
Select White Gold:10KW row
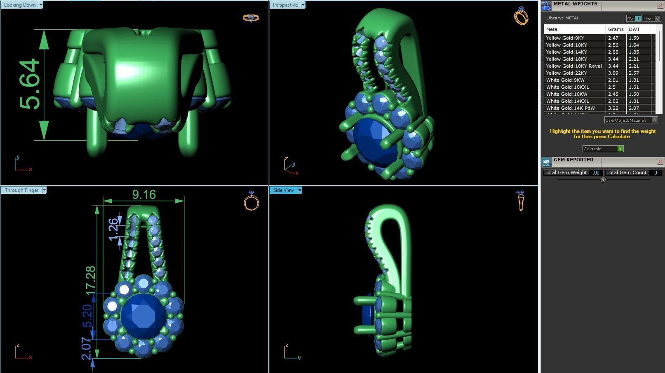[x=599, y=94]
